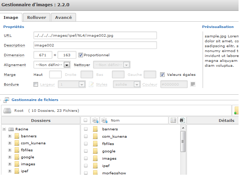Viewport: 241px width, 181px height.
Task: Open images folder in file list
Action: (x=109, y=158)
